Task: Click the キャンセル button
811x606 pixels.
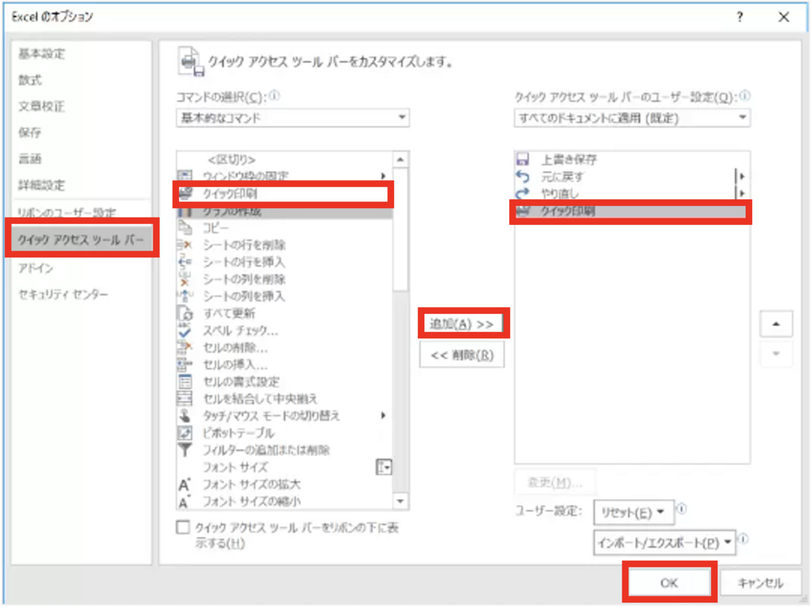Action: coord(760,582)
